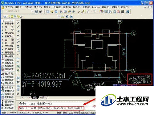Open the Help question-mark icon
Image resolution: width=154 pixels, height=115 pixels.
point(128,12)
